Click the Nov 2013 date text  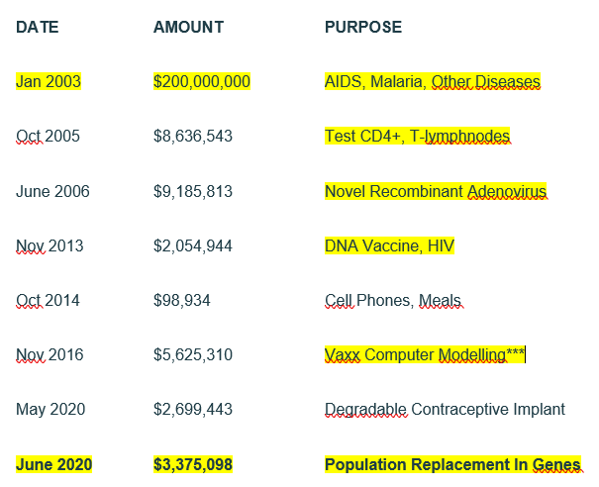(50, 245)
